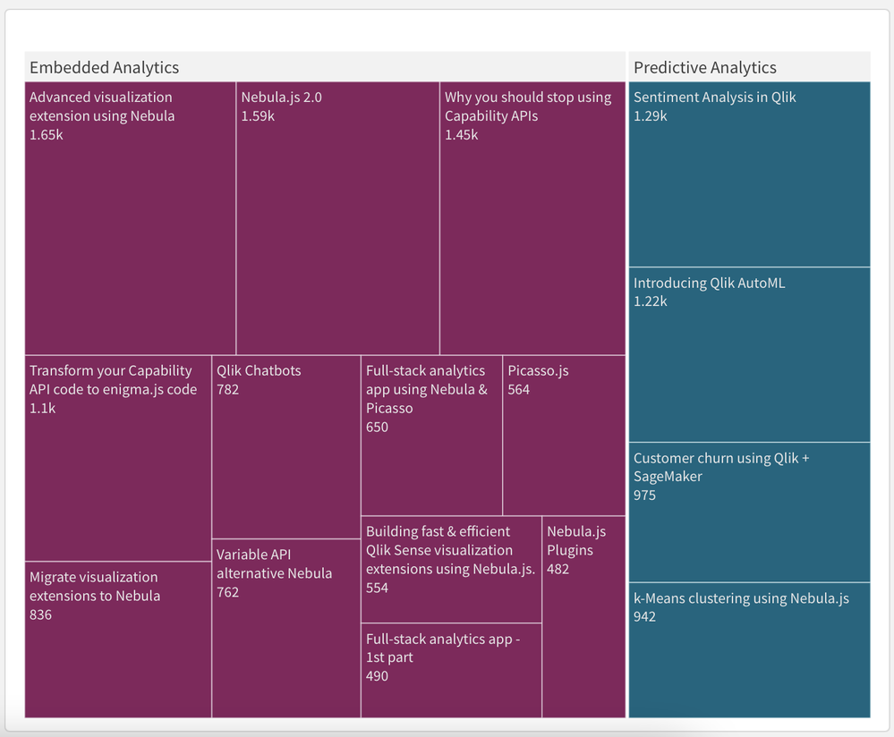Click the Sentiment Analysis in Qlik tile

pos(749,174)
